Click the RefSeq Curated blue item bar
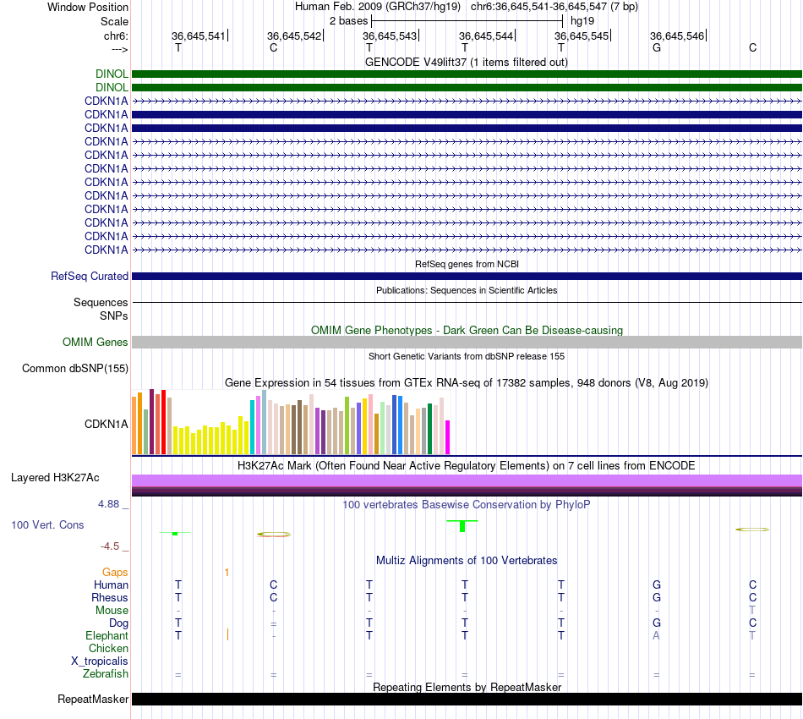803x719 pixels. [467, 277]
